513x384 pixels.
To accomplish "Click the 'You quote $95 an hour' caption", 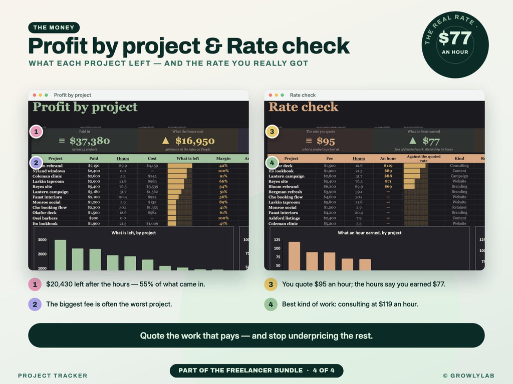I will click(364, 284).
